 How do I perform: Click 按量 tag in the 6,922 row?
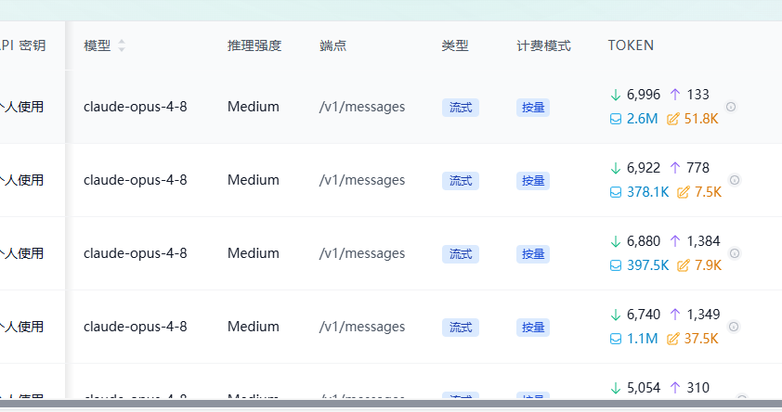[x=533, y=181]
